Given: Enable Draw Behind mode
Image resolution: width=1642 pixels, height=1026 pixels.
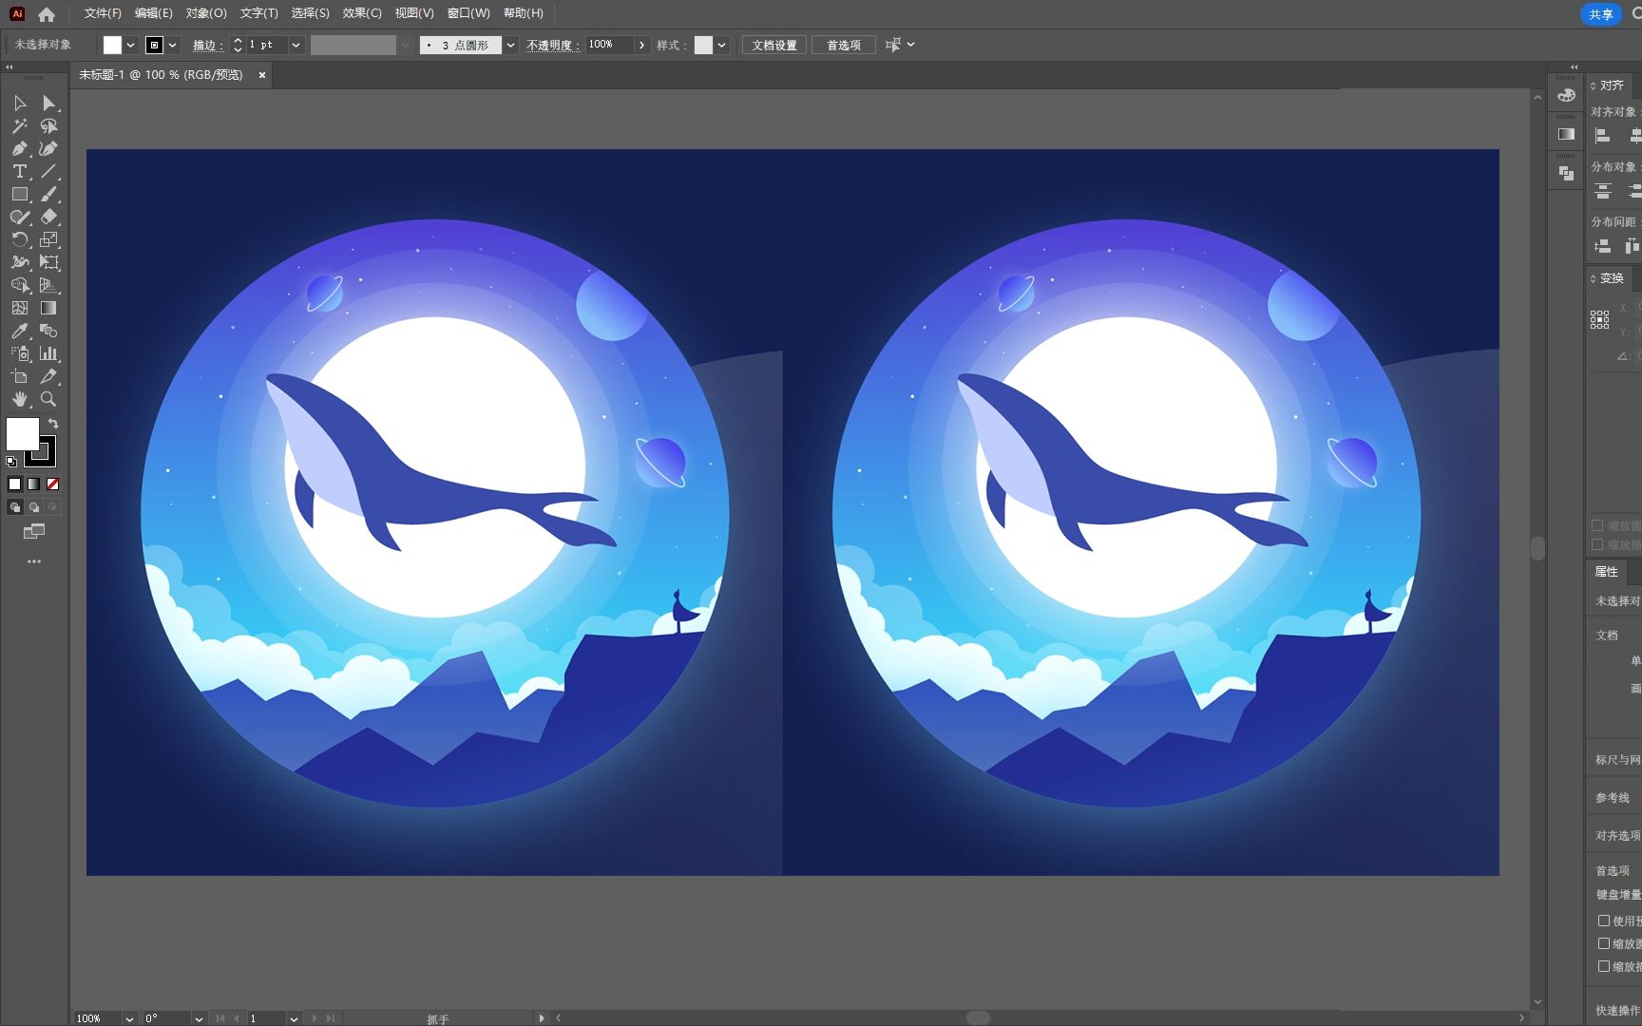Looking at the screenshot, I should pyautogui.click(x=34, y=507).
